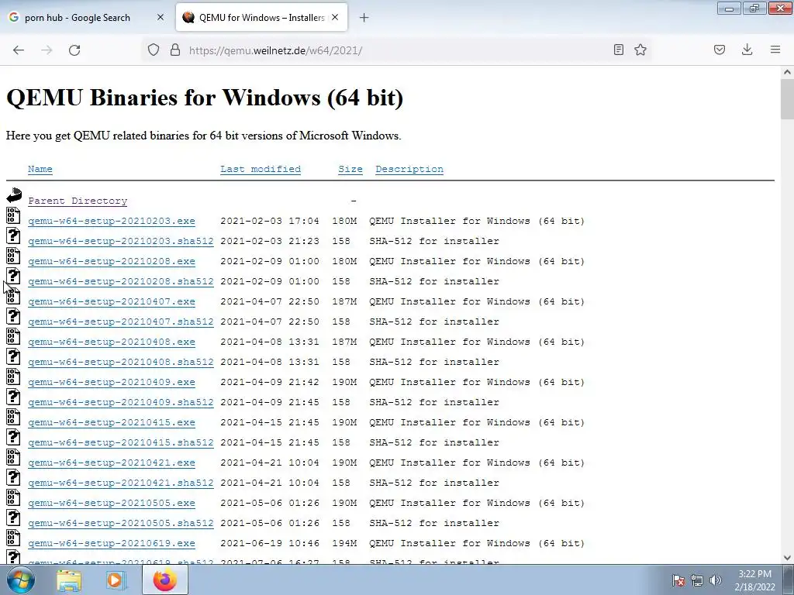This screenshot has height=595, width=794.
Task: Open qemu-w64-setup-20210408.sha512 link
Action: pos(120,363)
